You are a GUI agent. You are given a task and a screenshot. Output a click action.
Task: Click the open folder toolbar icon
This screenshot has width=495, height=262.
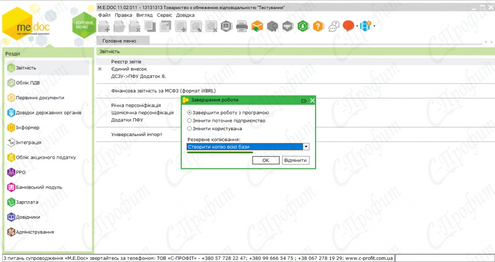(x=119, y=26)
